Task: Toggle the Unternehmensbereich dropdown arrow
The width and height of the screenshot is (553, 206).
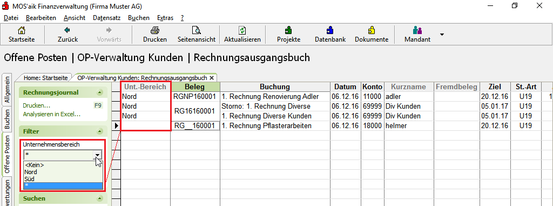Action: click(98, 155)
